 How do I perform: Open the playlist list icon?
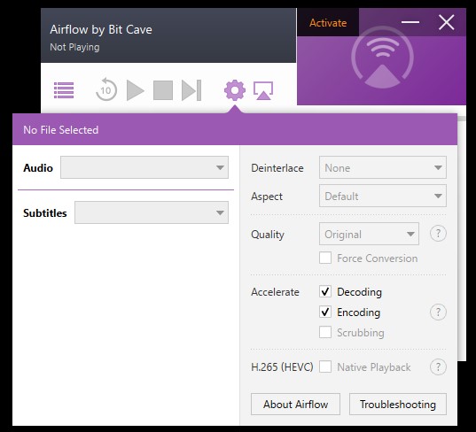tap(64, 90)
